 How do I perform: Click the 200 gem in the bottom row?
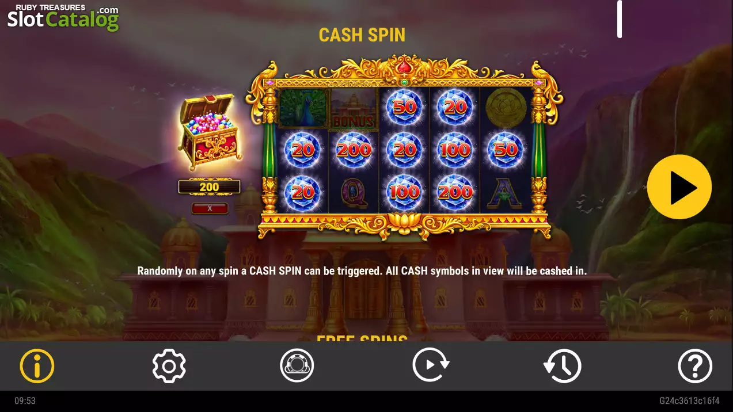tap(455, 192)
